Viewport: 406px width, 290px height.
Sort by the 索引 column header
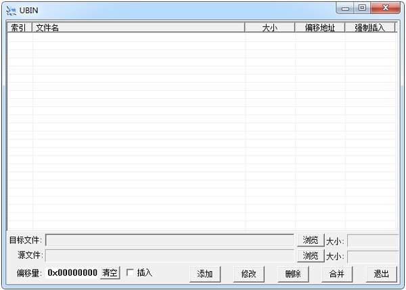[20, 27]
